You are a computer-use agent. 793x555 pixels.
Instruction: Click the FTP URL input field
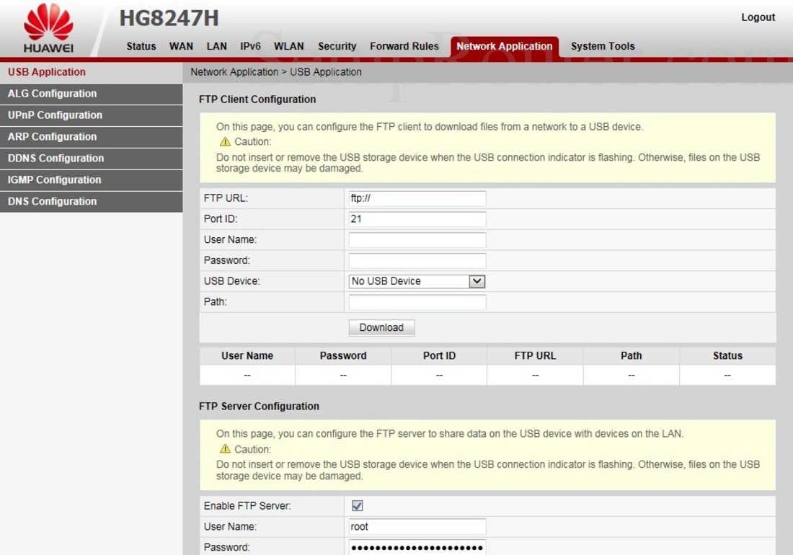[417, 197]
